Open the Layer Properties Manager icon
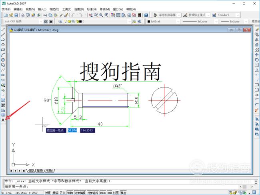Screen dimensions: 260x195 tap(60, 21)
